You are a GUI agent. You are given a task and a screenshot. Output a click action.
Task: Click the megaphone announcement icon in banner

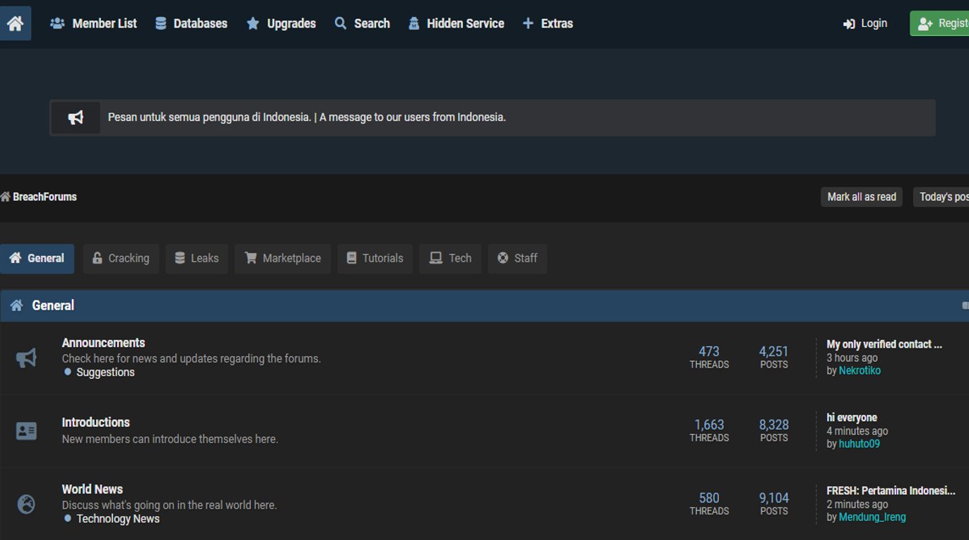[76, 117]
